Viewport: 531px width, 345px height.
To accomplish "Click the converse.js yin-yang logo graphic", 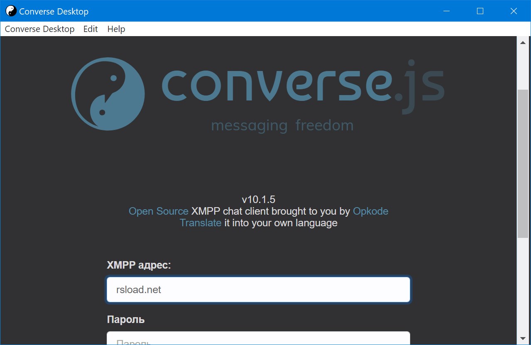I will pyautogui.click(x=108, y=93).
